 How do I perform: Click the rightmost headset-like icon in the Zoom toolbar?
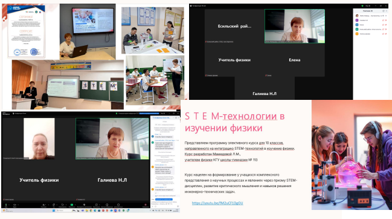[118, 205]
